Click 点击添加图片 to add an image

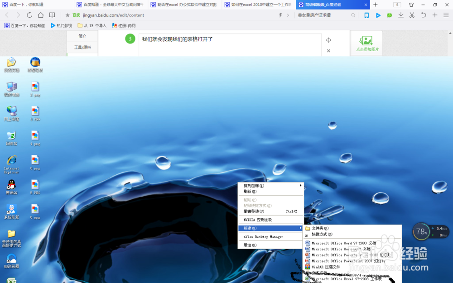[x=366, y=43]
